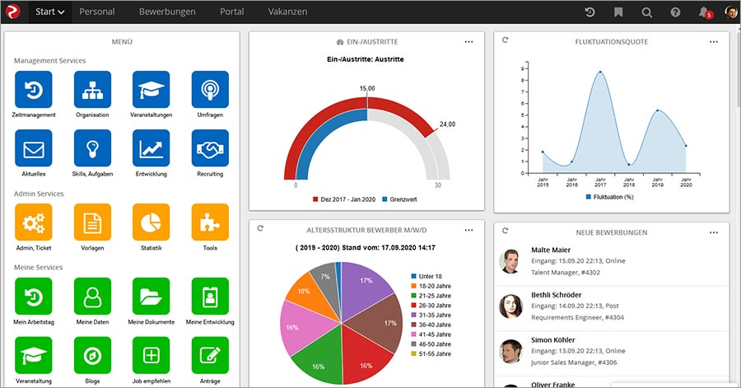Screen dimensions: 741x388
Task: Click the search magnifier icon
Action: pos(647,12)
